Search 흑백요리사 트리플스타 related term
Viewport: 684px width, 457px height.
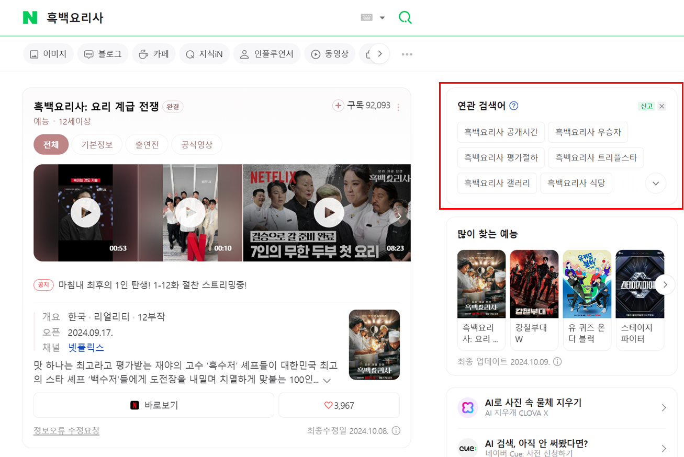point(596,157)
